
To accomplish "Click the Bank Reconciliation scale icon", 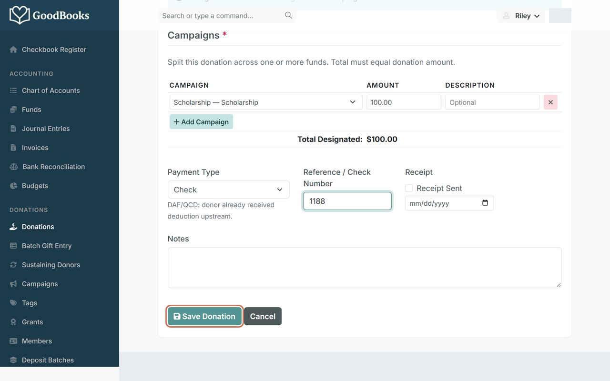I will 14,167.
